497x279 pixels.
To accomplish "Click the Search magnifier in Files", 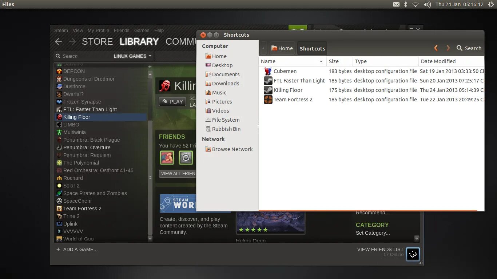I will coord(460,48).
